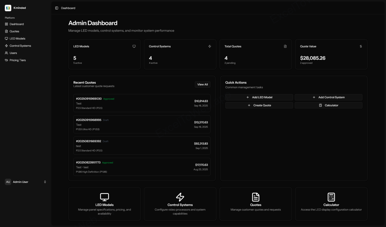Image resolution: width=386 pixels, height=227 pixels.
Task: Open Quotes in the sidebar menu
Action: [x=14, y=31]
